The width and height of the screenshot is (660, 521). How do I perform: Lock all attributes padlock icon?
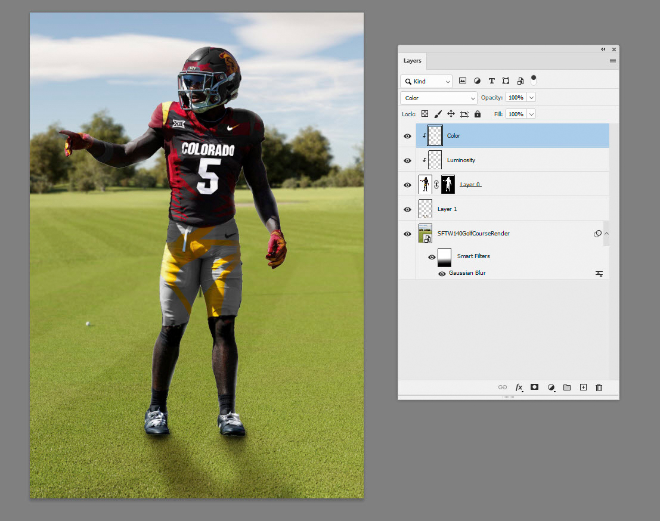(x=478, y=114)
